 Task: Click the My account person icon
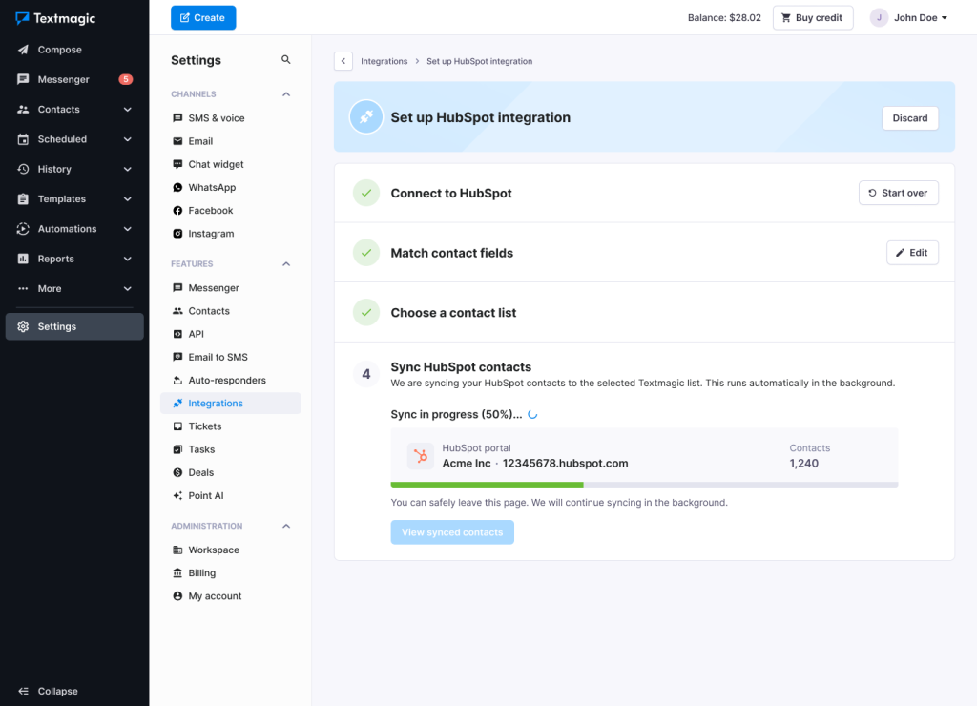177,595
